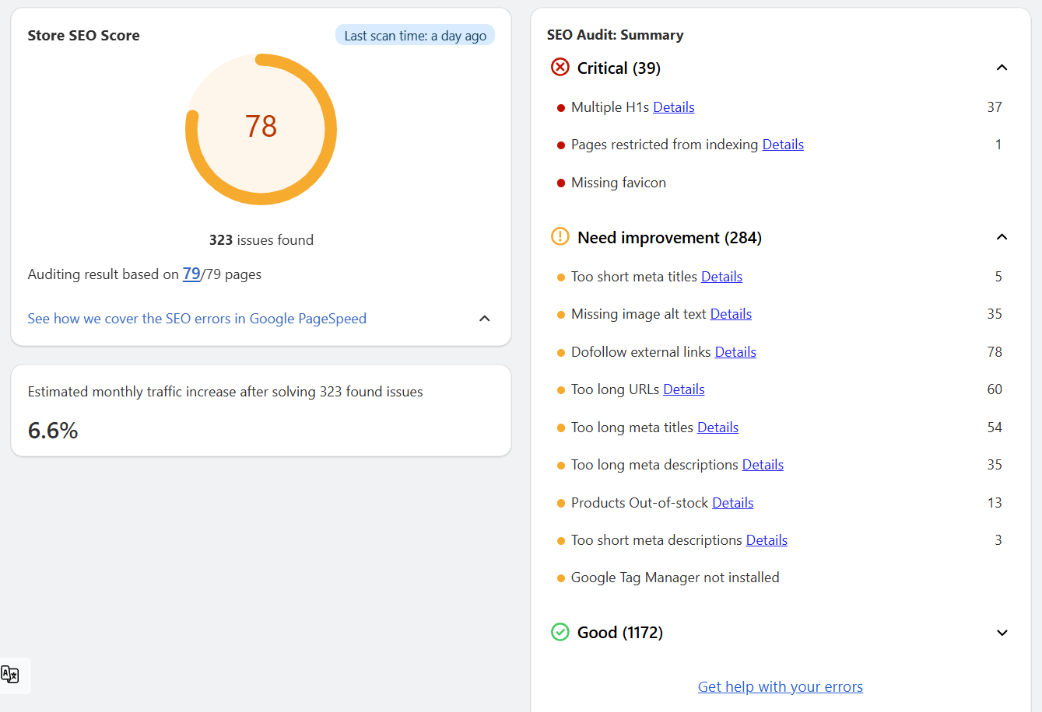Viewport: 1042px width, 712px height.
Task: Collapse the Need improvement section
Action: (x=1002, y=237)
